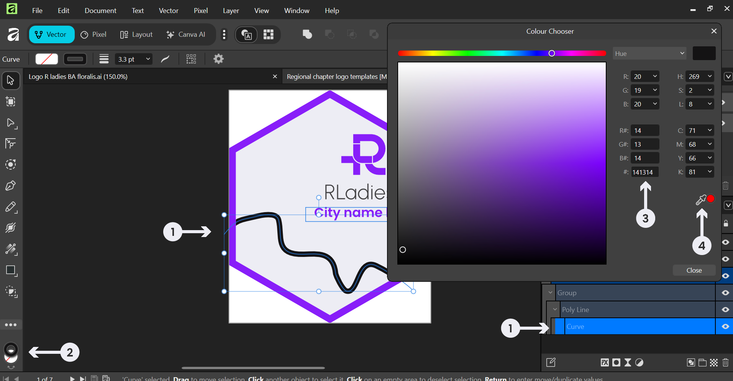Open the Window menu
Screen dimensions: 733x381
click(x=297, y=11)
